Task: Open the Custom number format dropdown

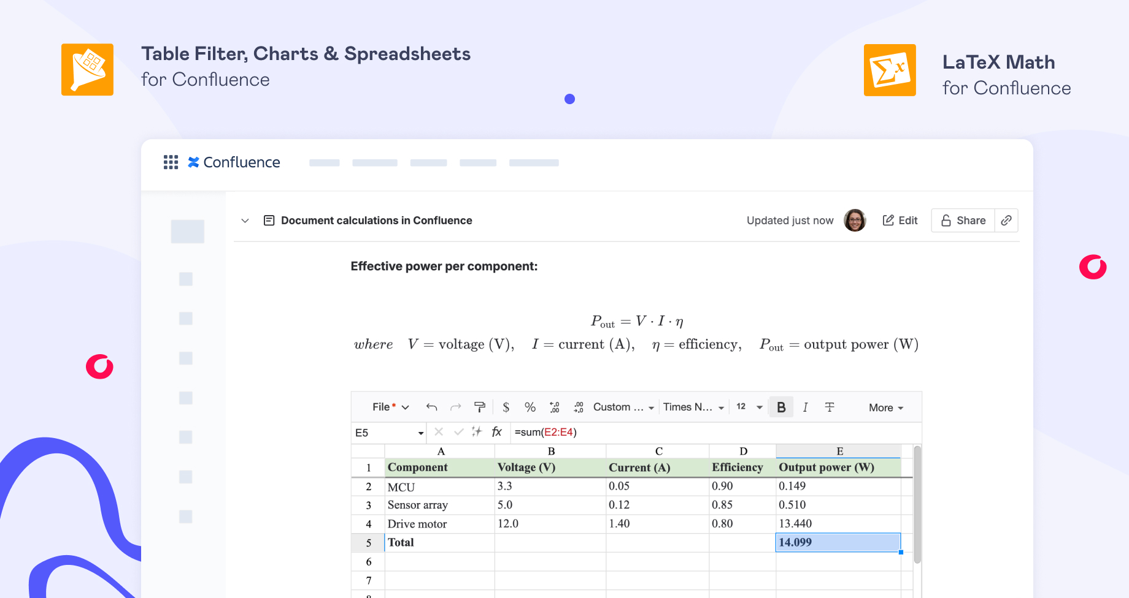Action: point(623,407)
